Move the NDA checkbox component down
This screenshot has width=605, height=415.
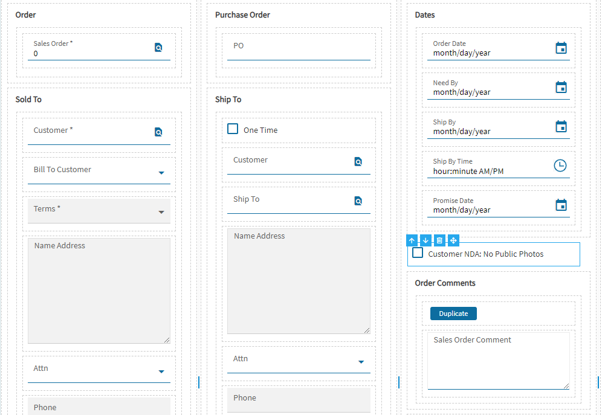click(x=425, y=240)
